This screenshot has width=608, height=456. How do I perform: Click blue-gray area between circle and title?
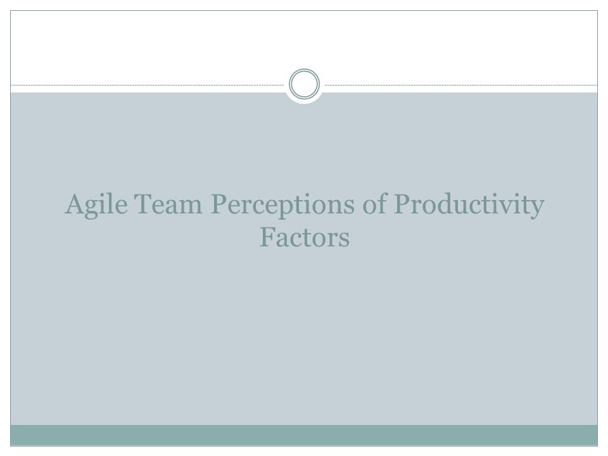point(305,148)
